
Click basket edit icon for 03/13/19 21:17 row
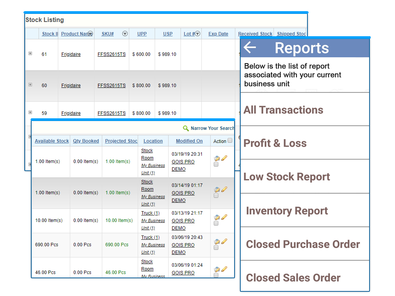(x=217, y=217)
